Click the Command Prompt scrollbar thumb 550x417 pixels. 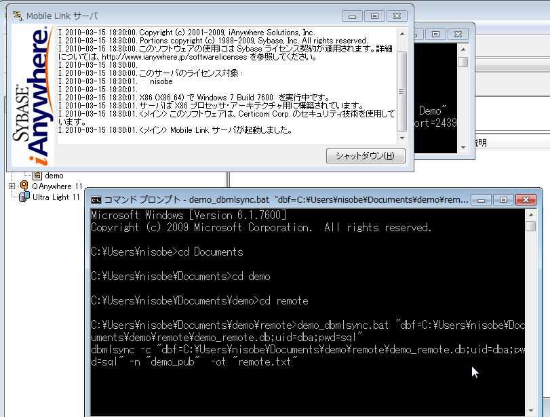tap(531, 226)
